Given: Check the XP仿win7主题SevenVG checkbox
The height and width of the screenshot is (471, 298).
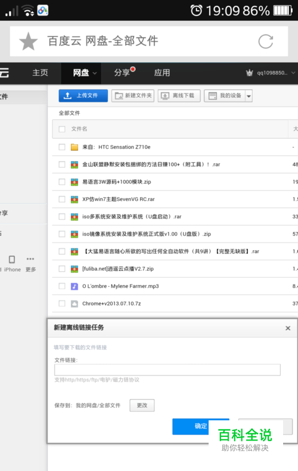Looking at the screenshot, I should (x=62, y=199).
